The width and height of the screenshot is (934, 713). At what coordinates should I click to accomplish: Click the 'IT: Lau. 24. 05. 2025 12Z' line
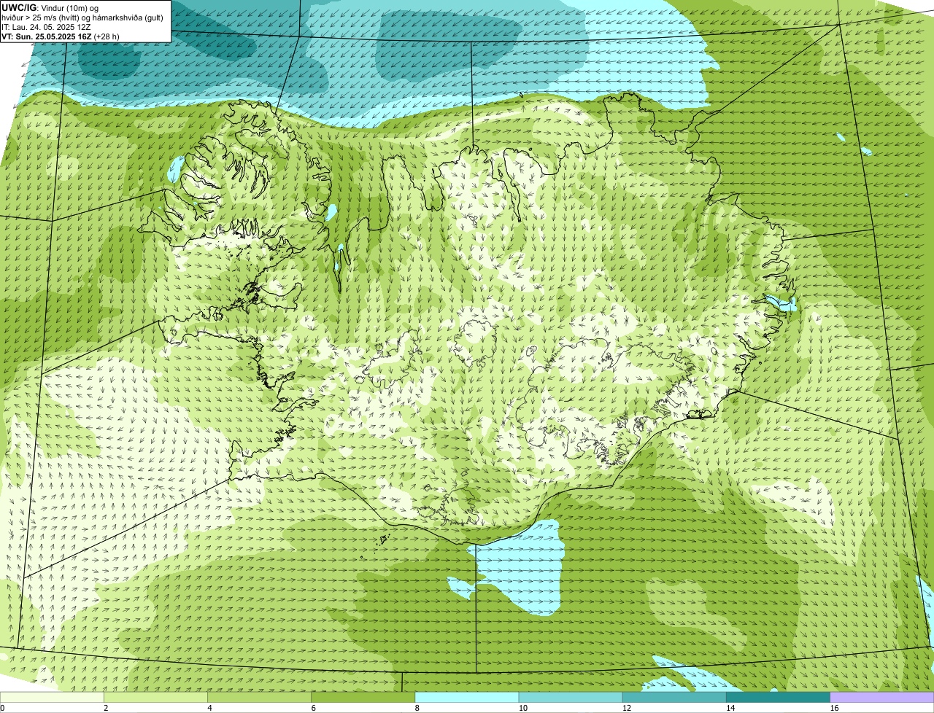[x=46, y=27]
